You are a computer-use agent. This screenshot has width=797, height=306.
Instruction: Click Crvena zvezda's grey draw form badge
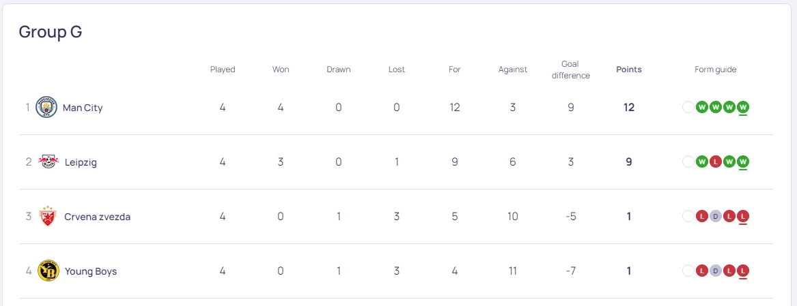tap(715, 216)
